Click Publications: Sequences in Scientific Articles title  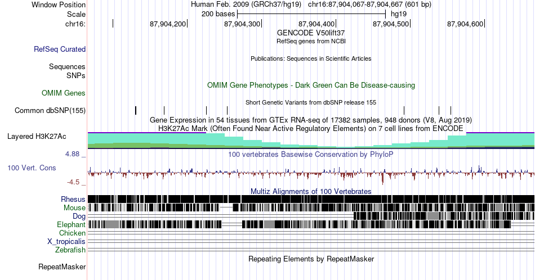tap(311, 58)
